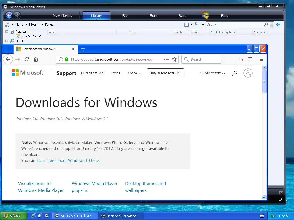
Task: Open page actions three-dot menu
Action: (x=166, y=59)
